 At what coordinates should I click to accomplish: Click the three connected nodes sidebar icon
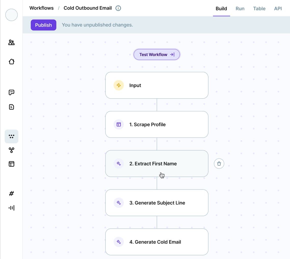click(x=11, y=150)
